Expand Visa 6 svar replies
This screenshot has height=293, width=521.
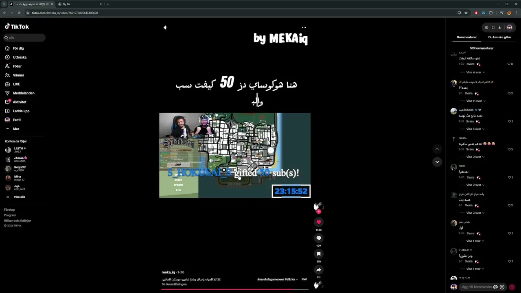pyautogui.click(x=475, y=72)
